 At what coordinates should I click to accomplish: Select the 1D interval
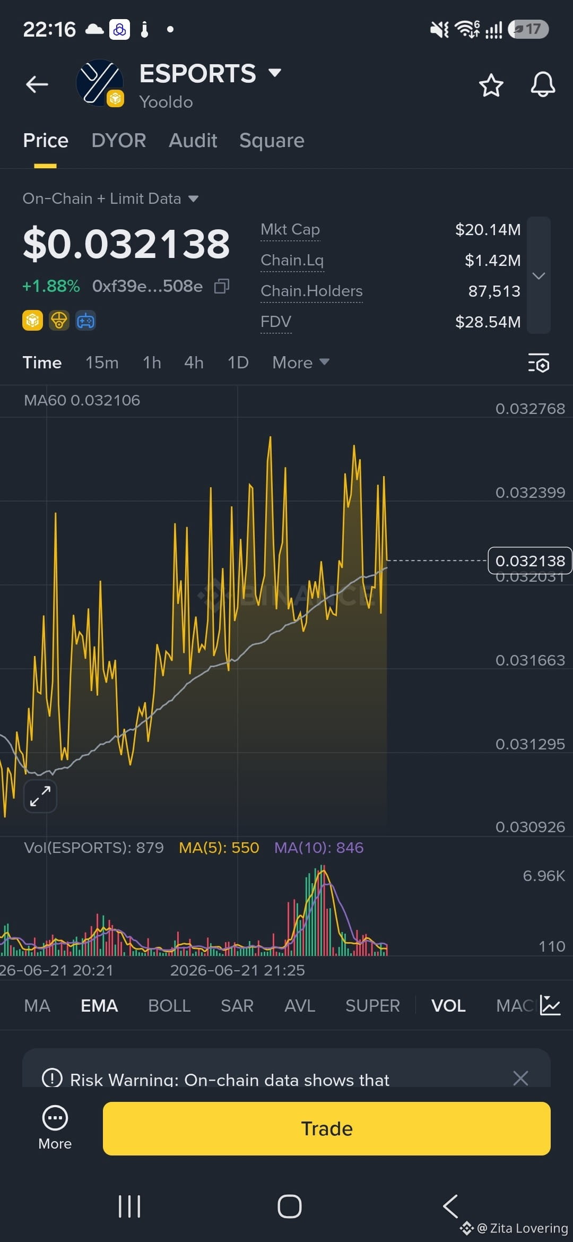pos(238,363)
